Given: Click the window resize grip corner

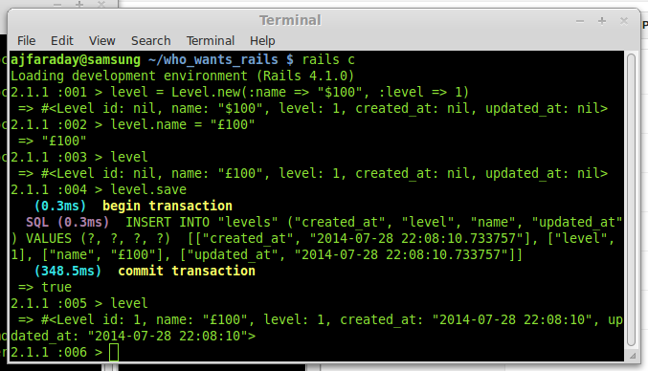Looking at the screenshot, I should click(633, 356).
